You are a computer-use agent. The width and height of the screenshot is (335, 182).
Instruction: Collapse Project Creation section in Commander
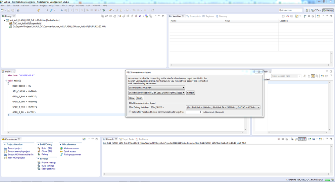pos(5,144)
